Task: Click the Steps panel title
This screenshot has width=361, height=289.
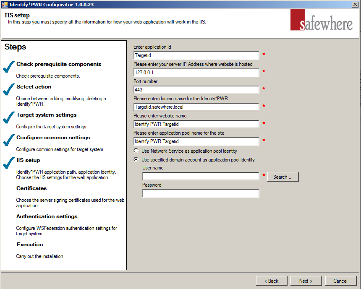Action: [x=15, y=47]
